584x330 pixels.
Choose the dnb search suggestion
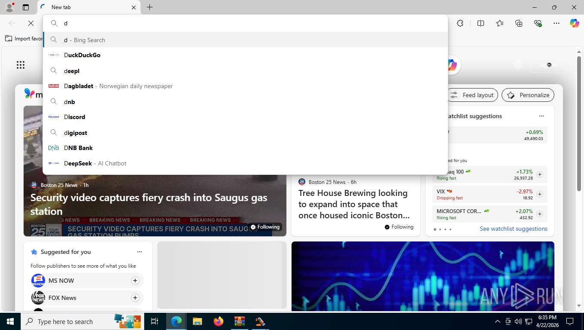pos(245,102)
